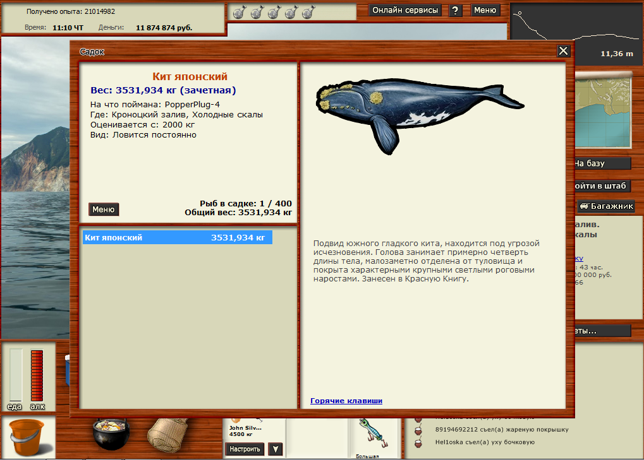
Task: Select the John Silv... 4500 кг rod slot
Action: click(x=255, y=429)
